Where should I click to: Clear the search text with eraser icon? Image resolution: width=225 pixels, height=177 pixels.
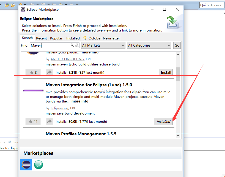[77, 45]
